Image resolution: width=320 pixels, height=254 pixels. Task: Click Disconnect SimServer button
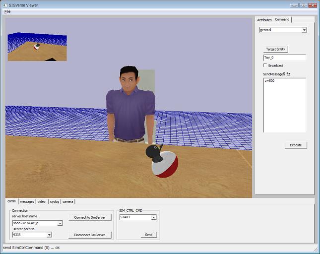(x=90, y=235)
